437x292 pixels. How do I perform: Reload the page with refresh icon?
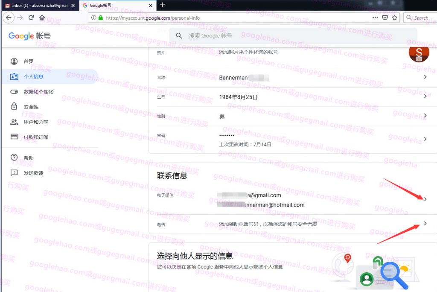[x=31, y=18]
